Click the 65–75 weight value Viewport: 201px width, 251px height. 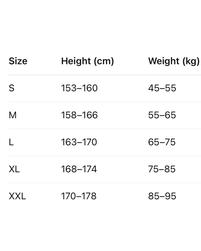(x=162, y=142)
